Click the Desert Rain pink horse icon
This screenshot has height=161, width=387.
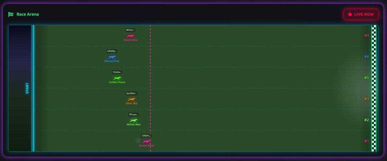pyautogui.click(x=130, y=36)
